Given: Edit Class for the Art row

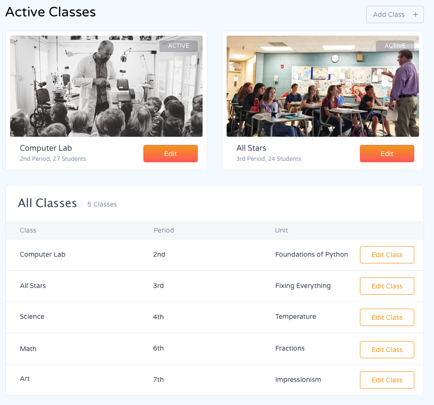Looking at the screenshot, I should (387, 380).
